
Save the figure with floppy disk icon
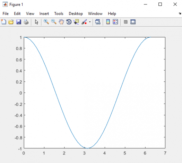[x=19, y=22]
